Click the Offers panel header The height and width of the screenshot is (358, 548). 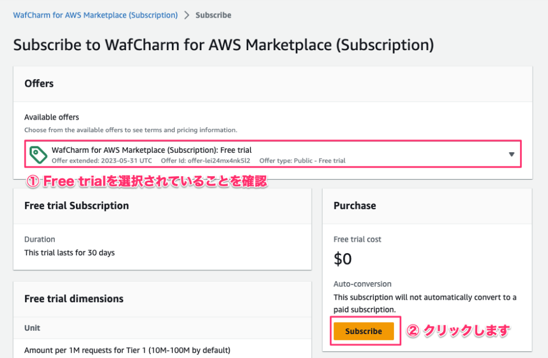[x=39, y=83]
